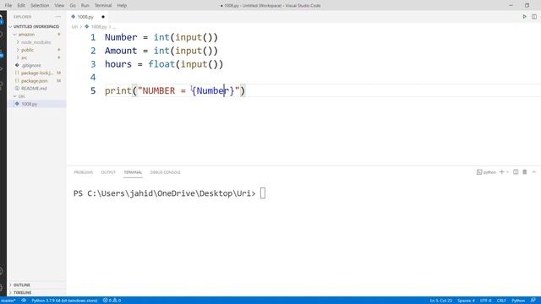
Task: Place cursor in the print statement line
Action: (175, 90)
